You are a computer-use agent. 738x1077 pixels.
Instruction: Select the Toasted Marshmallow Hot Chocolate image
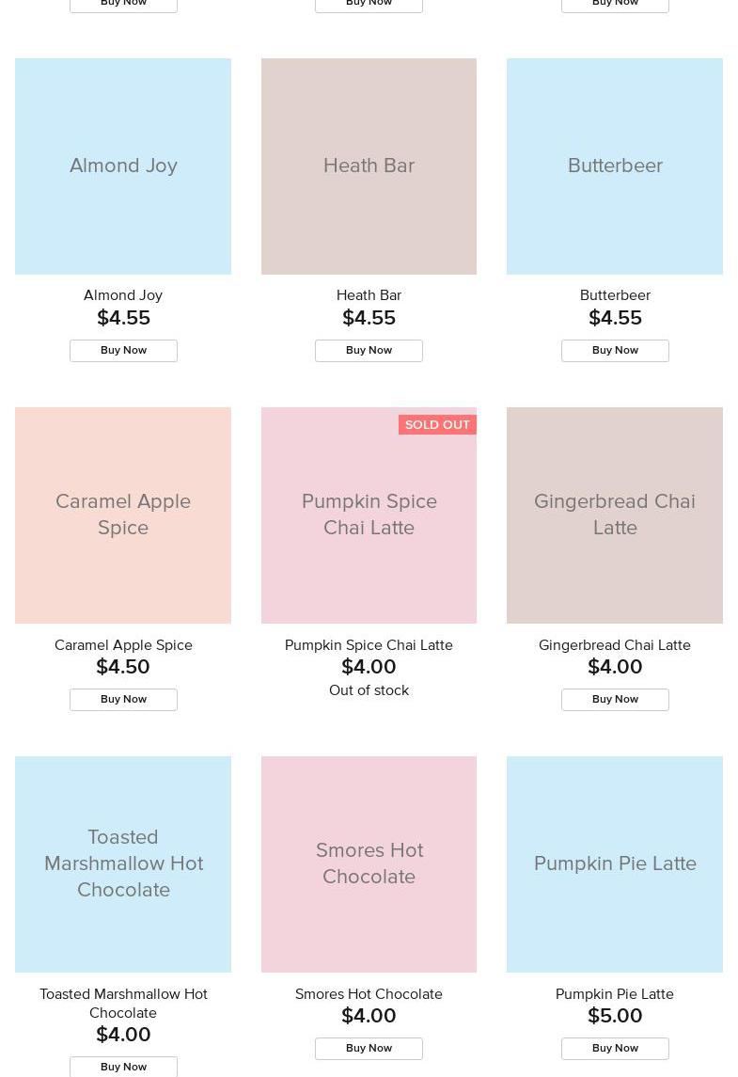tap(123, 864)
